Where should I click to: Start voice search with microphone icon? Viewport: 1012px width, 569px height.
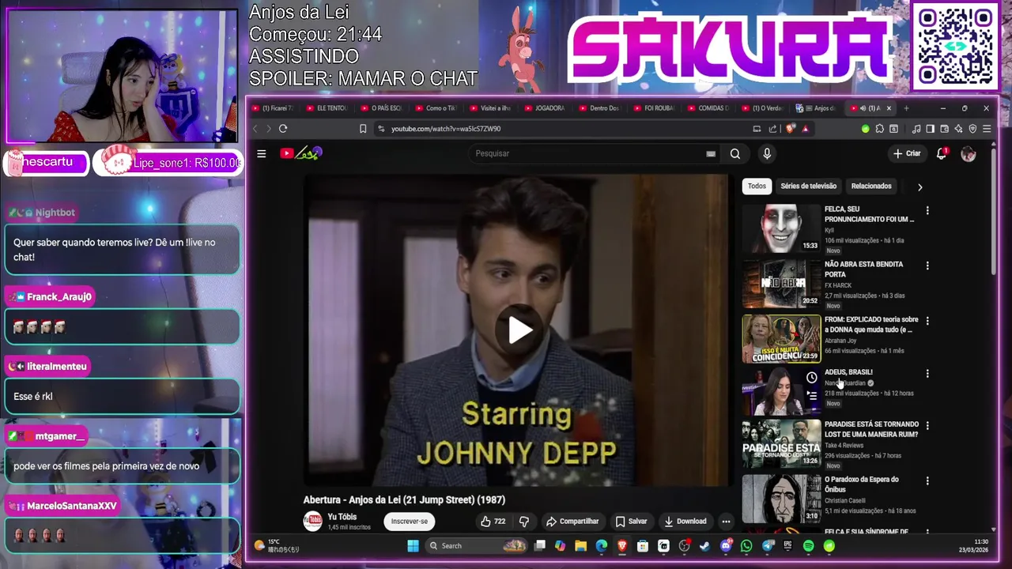(x=766, y=153)
